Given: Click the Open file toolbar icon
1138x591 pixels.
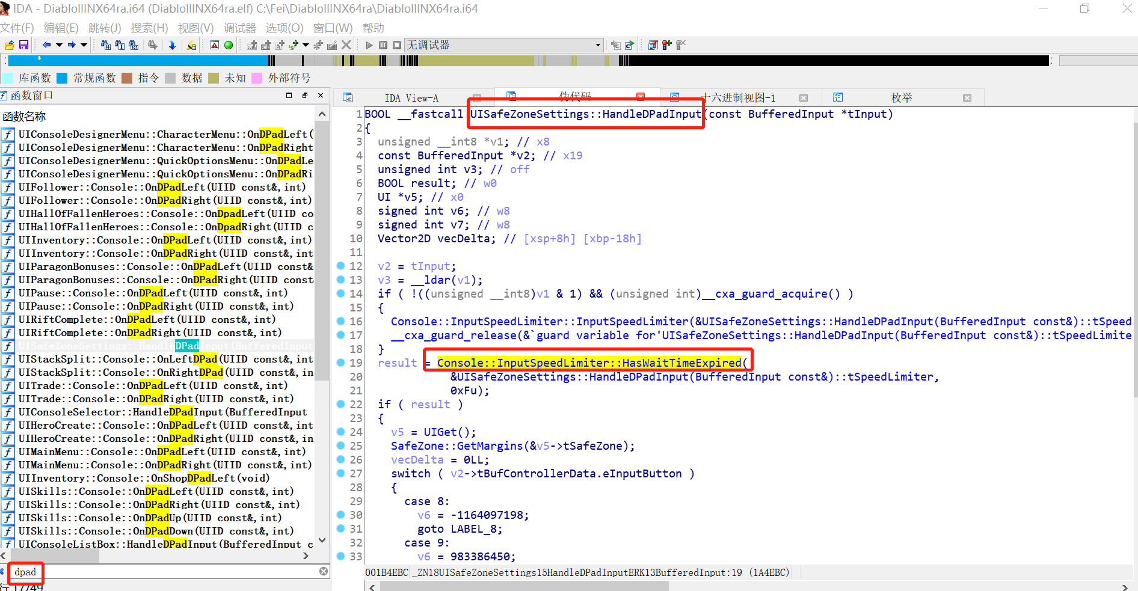Looking at the screenshot, I should pyautogui.click(x=9, y=45).
